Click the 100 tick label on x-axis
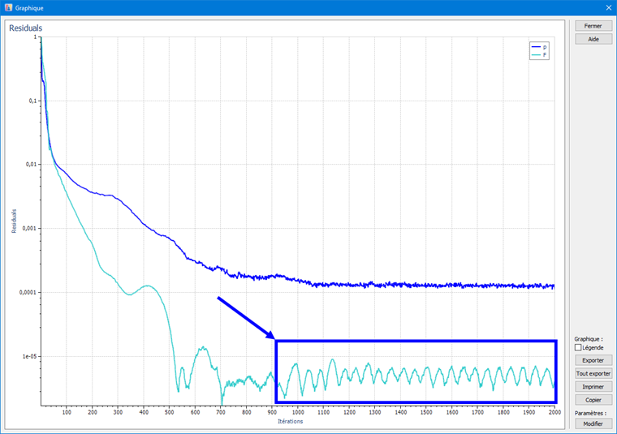 click(x=67, y=412)
